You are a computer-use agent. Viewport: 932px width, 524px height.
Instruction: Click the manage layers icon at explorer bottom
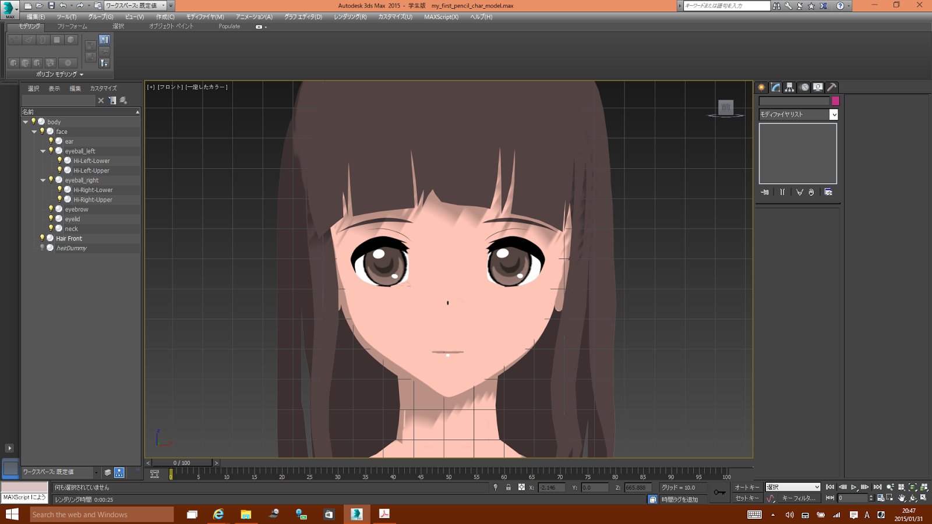(x=108, y=473)
